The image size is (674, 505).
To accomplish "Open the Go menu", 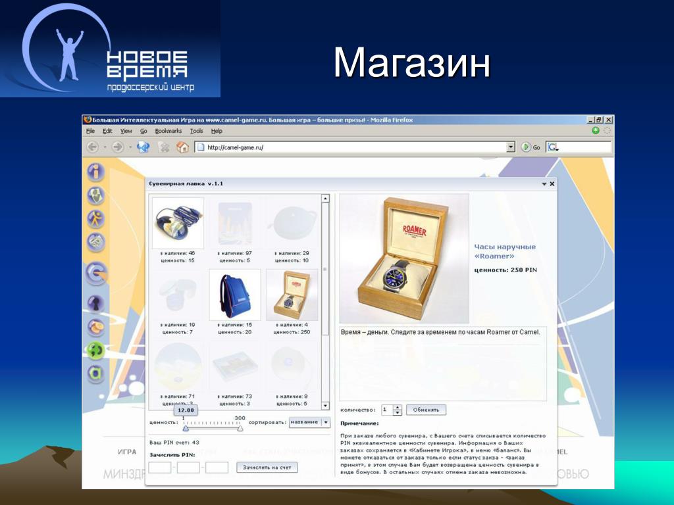I will (x=143, y=131).
